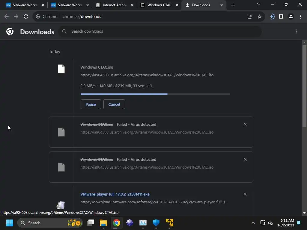Image resolution: width=307 pixels, height=230 pixels.
Task: Show hidden system tray icons
Action: tap(253, 223)
